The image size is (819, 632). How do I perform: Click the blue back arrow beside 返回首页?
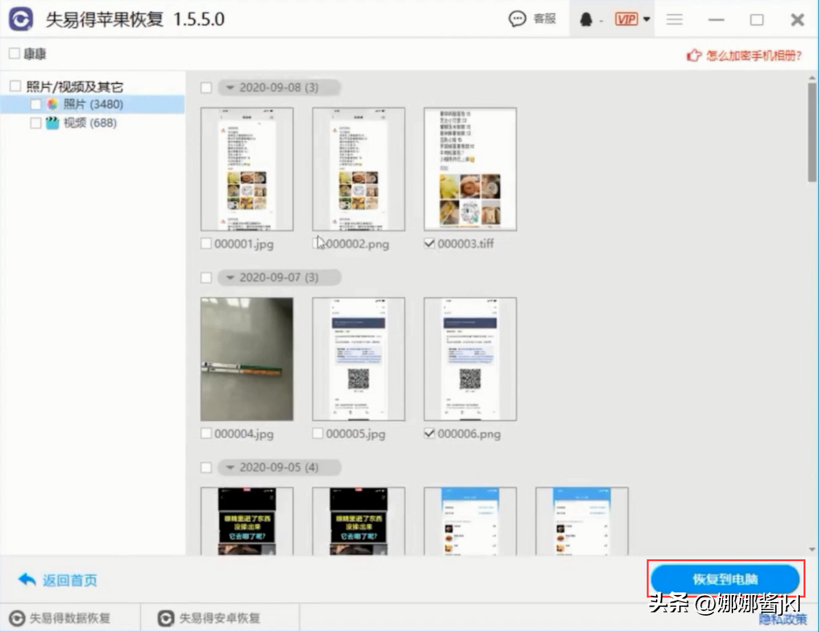(27, 579)
